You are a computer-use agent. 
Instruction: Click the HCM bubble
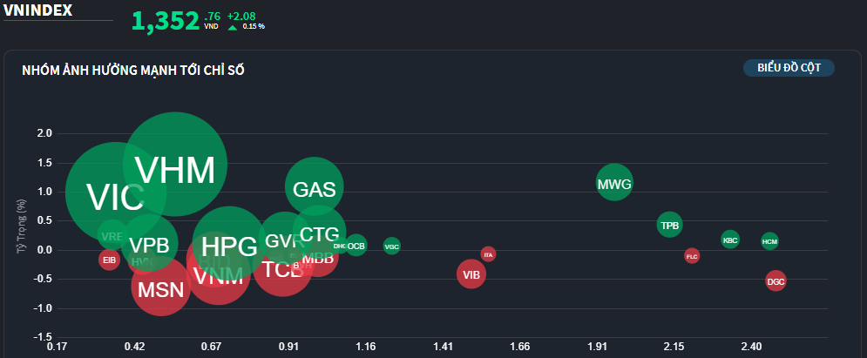(769, 241)
